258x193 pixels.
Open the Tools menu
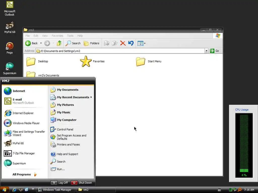coord(70,36)
